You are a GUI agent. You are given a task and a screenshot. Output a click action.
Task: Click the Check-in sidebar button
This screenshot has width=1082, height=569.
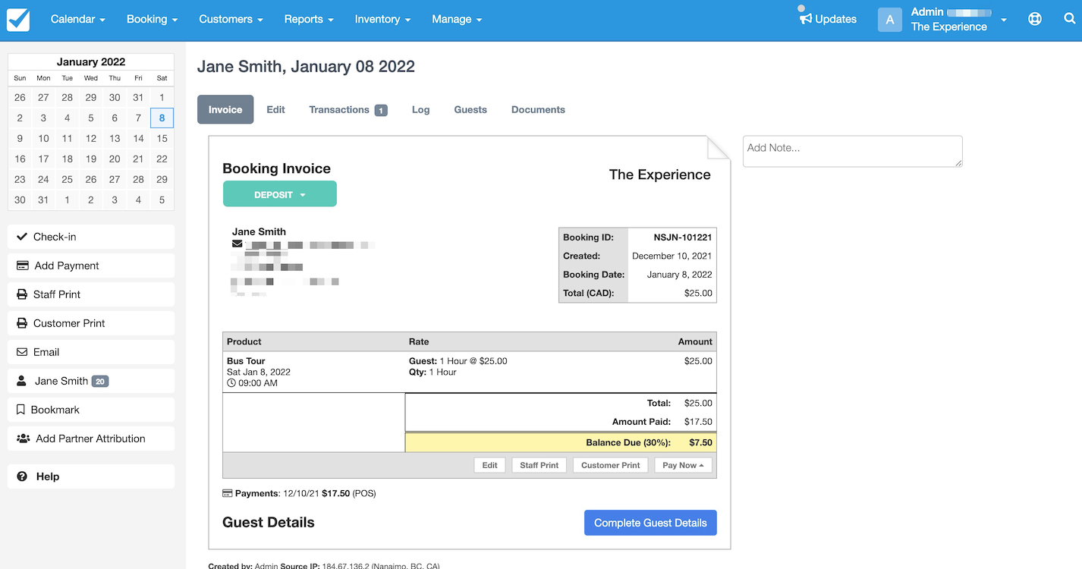(91, 237)
